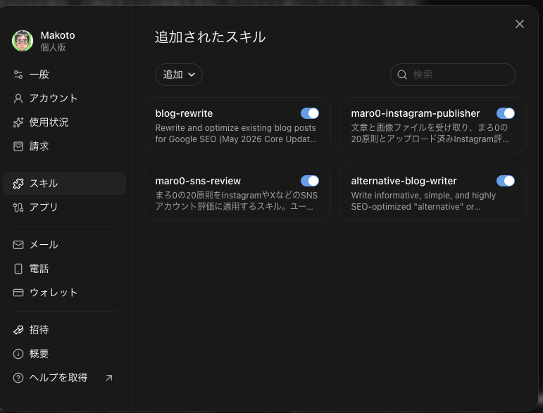Open the 一般 settings section
Viewport: 543px width, 413px height.
(x=64, y=75)
